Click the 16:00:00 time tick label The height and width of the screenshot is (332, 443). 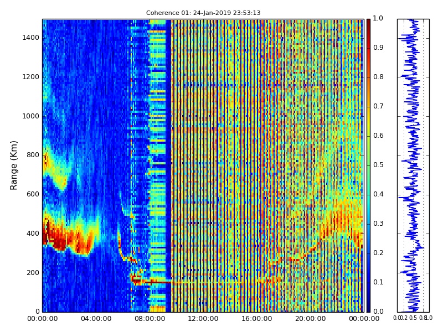[x=257, y=319]
